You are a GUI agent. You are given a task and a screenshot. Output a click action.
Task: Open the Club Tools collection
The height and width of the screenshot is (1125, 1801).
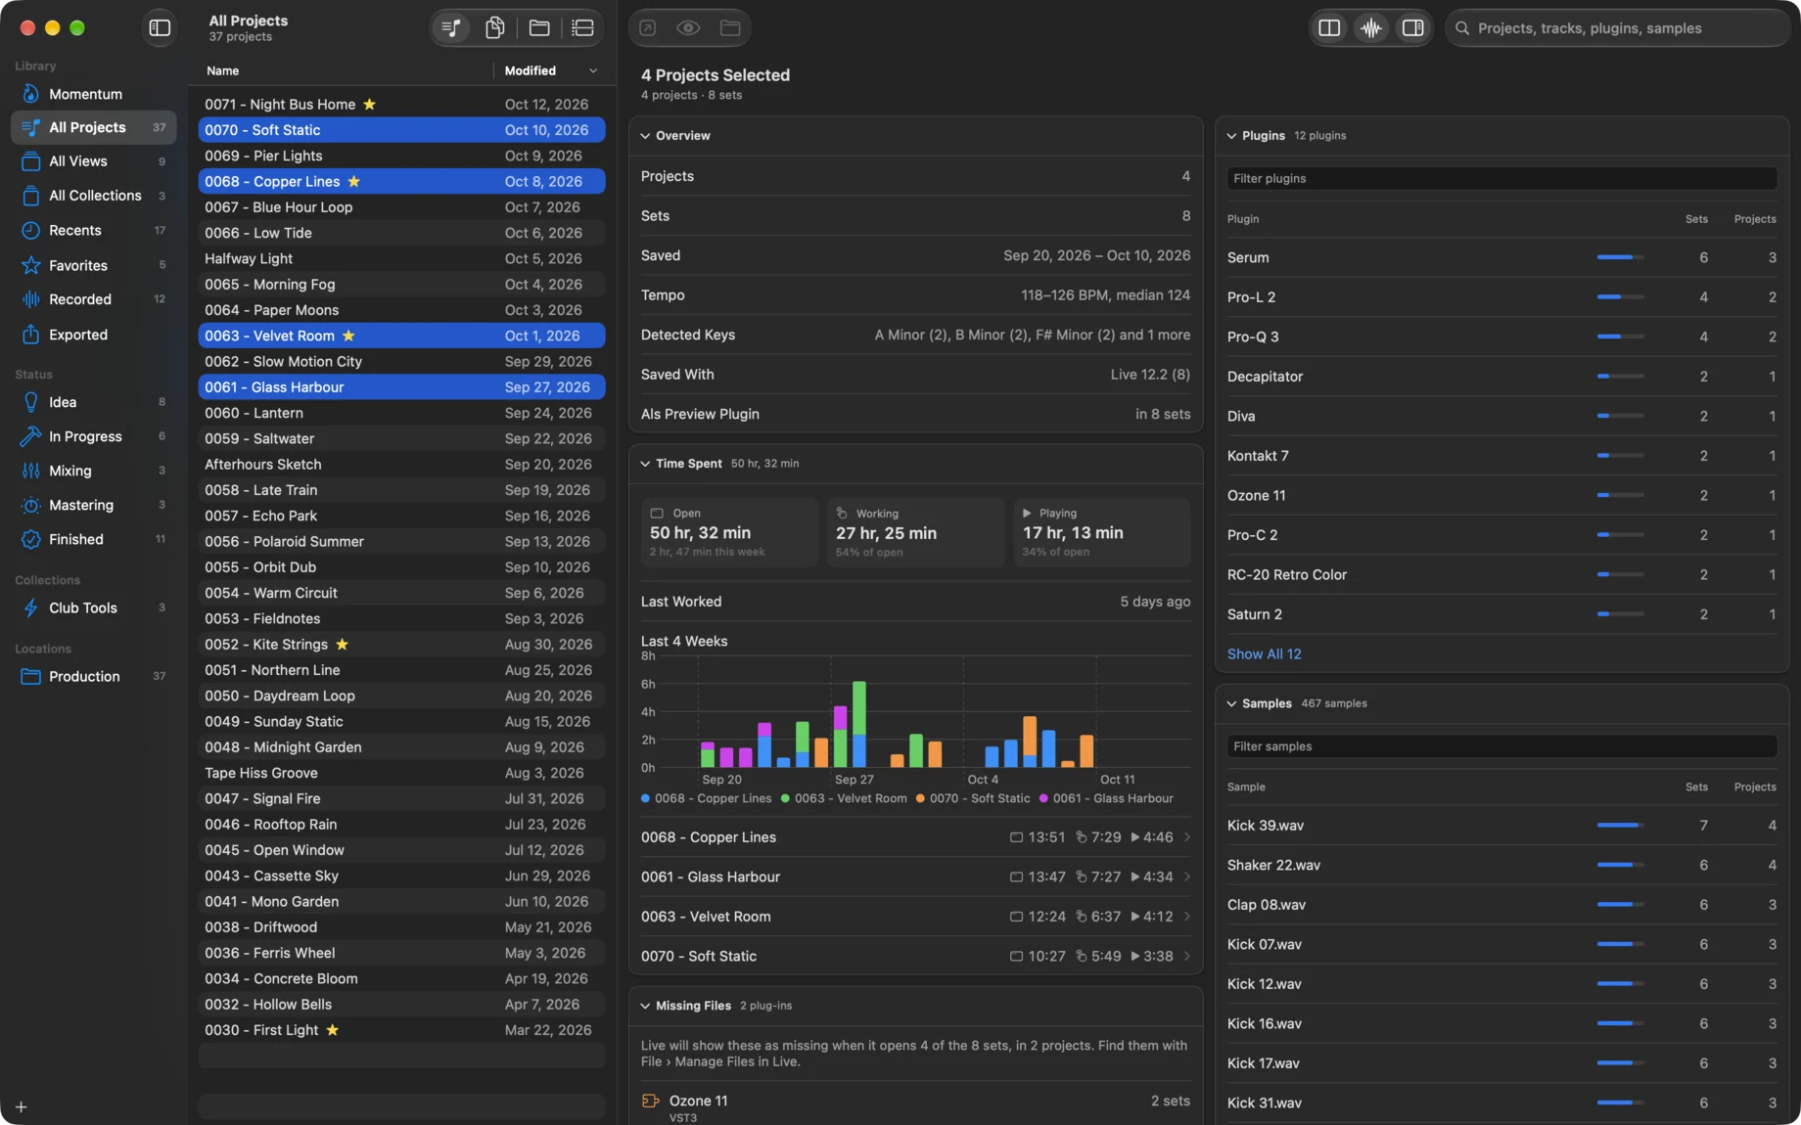tap(94, 607)
